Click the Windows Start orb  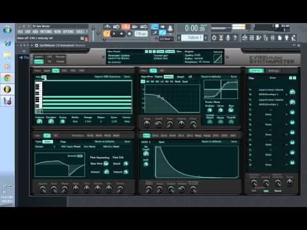point(7,30)
